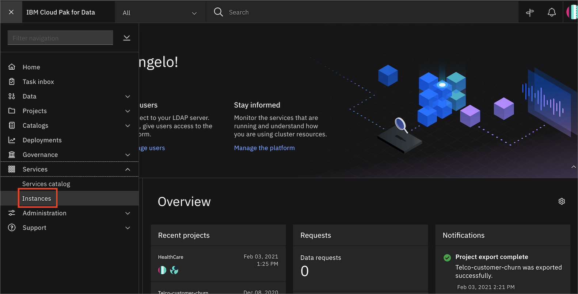Open the All search scope dropdown
Screen dimensions: 578x294
[x=160, y=12]
